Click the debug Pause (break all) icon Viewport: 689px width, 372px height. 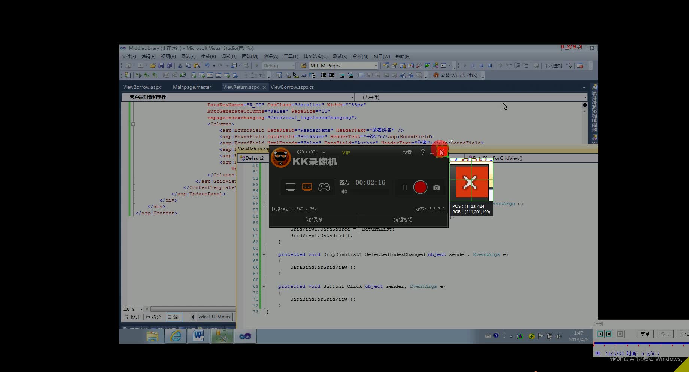coord(473,66)
